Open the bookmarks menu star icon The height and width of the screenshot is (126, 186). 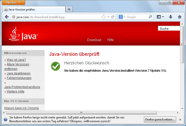[159, 17]
